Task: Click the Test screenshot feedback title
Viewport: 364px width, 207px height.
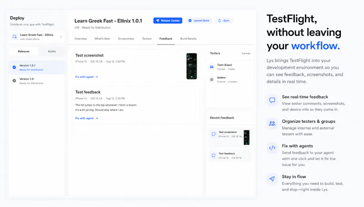Action: pos(89,55)
